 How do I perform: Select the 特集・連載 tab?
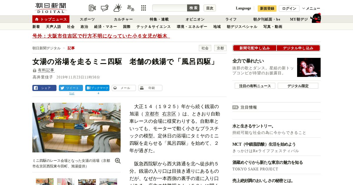tap(159, 19)
